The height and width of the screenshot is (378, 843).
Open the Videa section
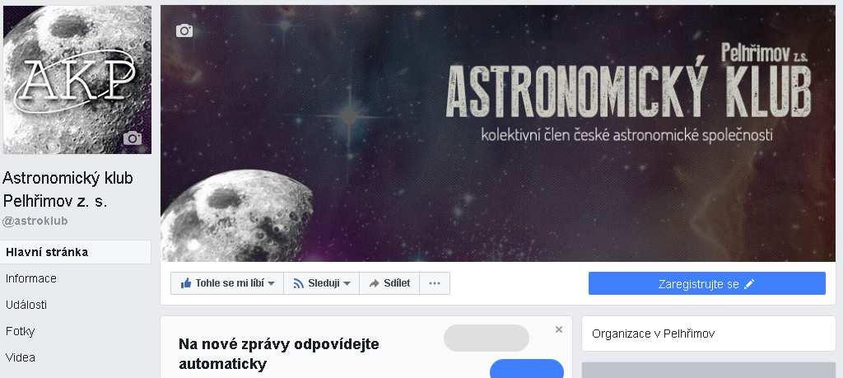(x=21, y=357)
